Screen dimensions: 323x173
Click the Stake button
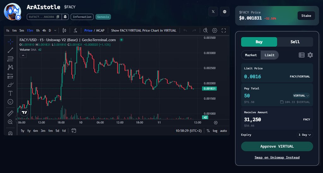[x=306, y=16]
